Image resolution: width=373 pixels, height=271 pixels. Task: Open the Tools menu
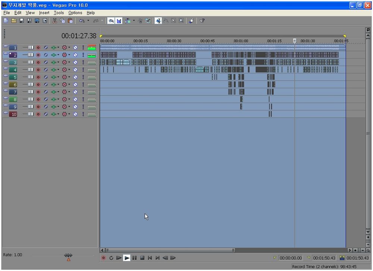(x=59, y=13)
